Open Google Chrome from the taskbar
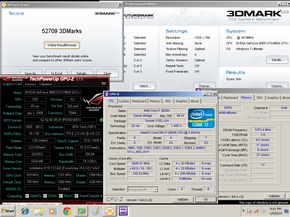 67,211
